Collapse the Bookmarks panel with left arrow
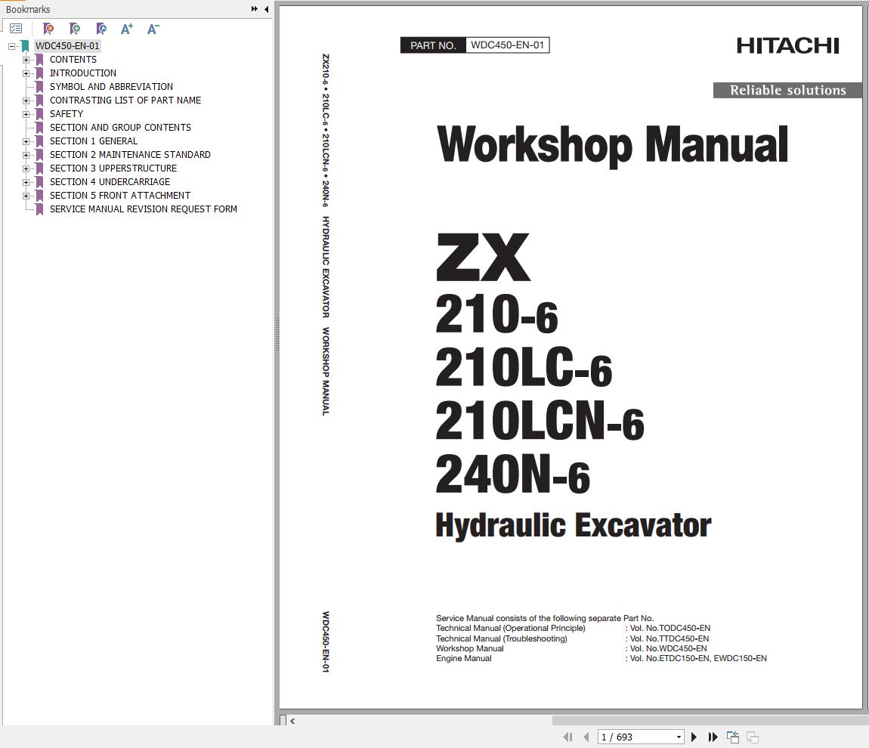The width and height of the screenshot is (869, 748). (267, 9)
